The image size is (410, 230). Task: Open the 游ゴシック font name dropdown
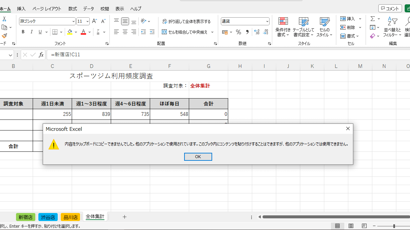click(47, 21)
